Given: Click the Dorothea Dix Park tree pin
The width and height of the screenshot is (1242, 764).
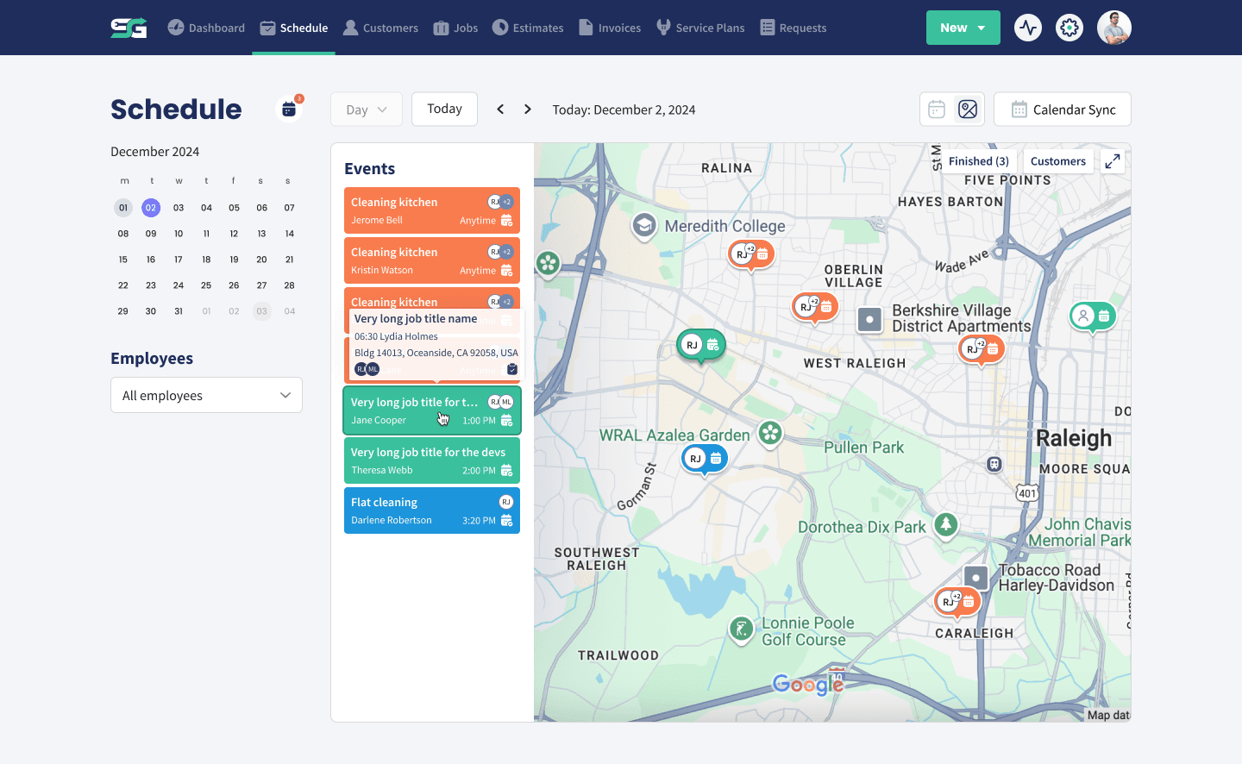Looking at the screenshot, I should coord(946,524).
